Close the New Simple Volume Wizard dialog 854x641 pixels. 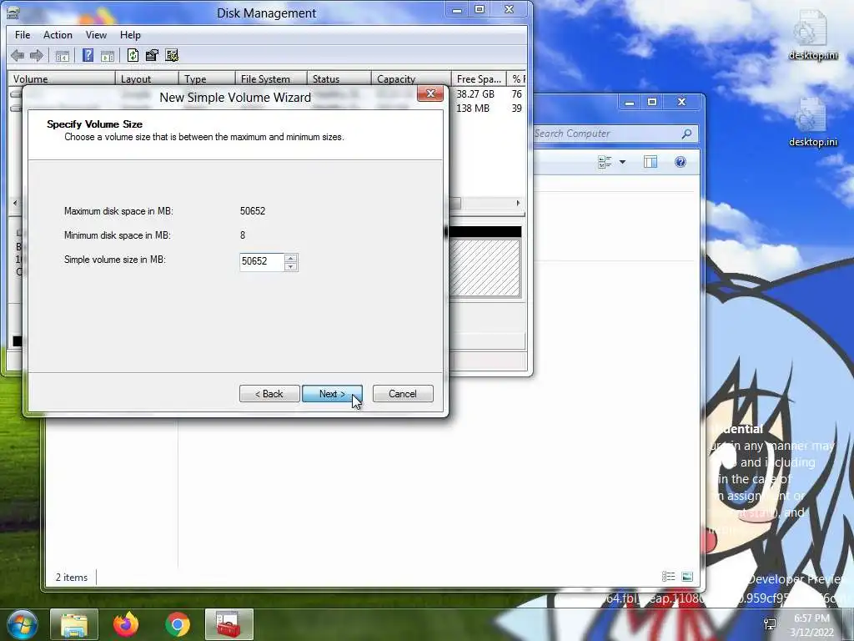coord(430,93)
